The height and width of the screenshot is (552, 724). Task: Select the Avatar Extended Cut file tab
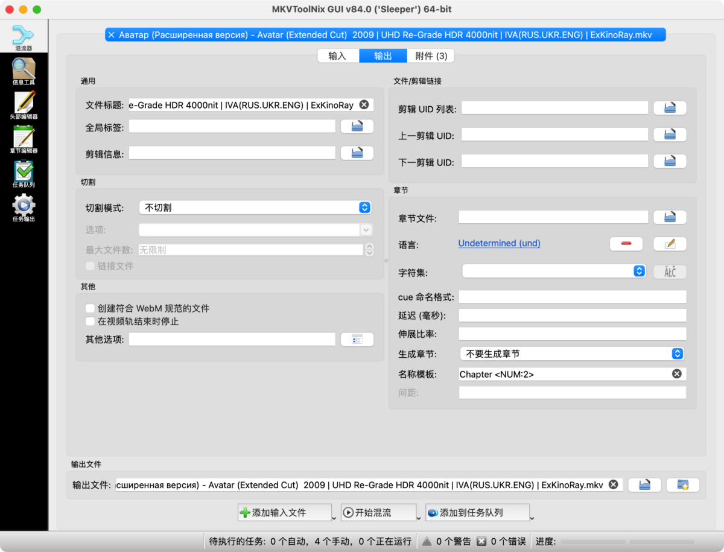click(386, 35)
